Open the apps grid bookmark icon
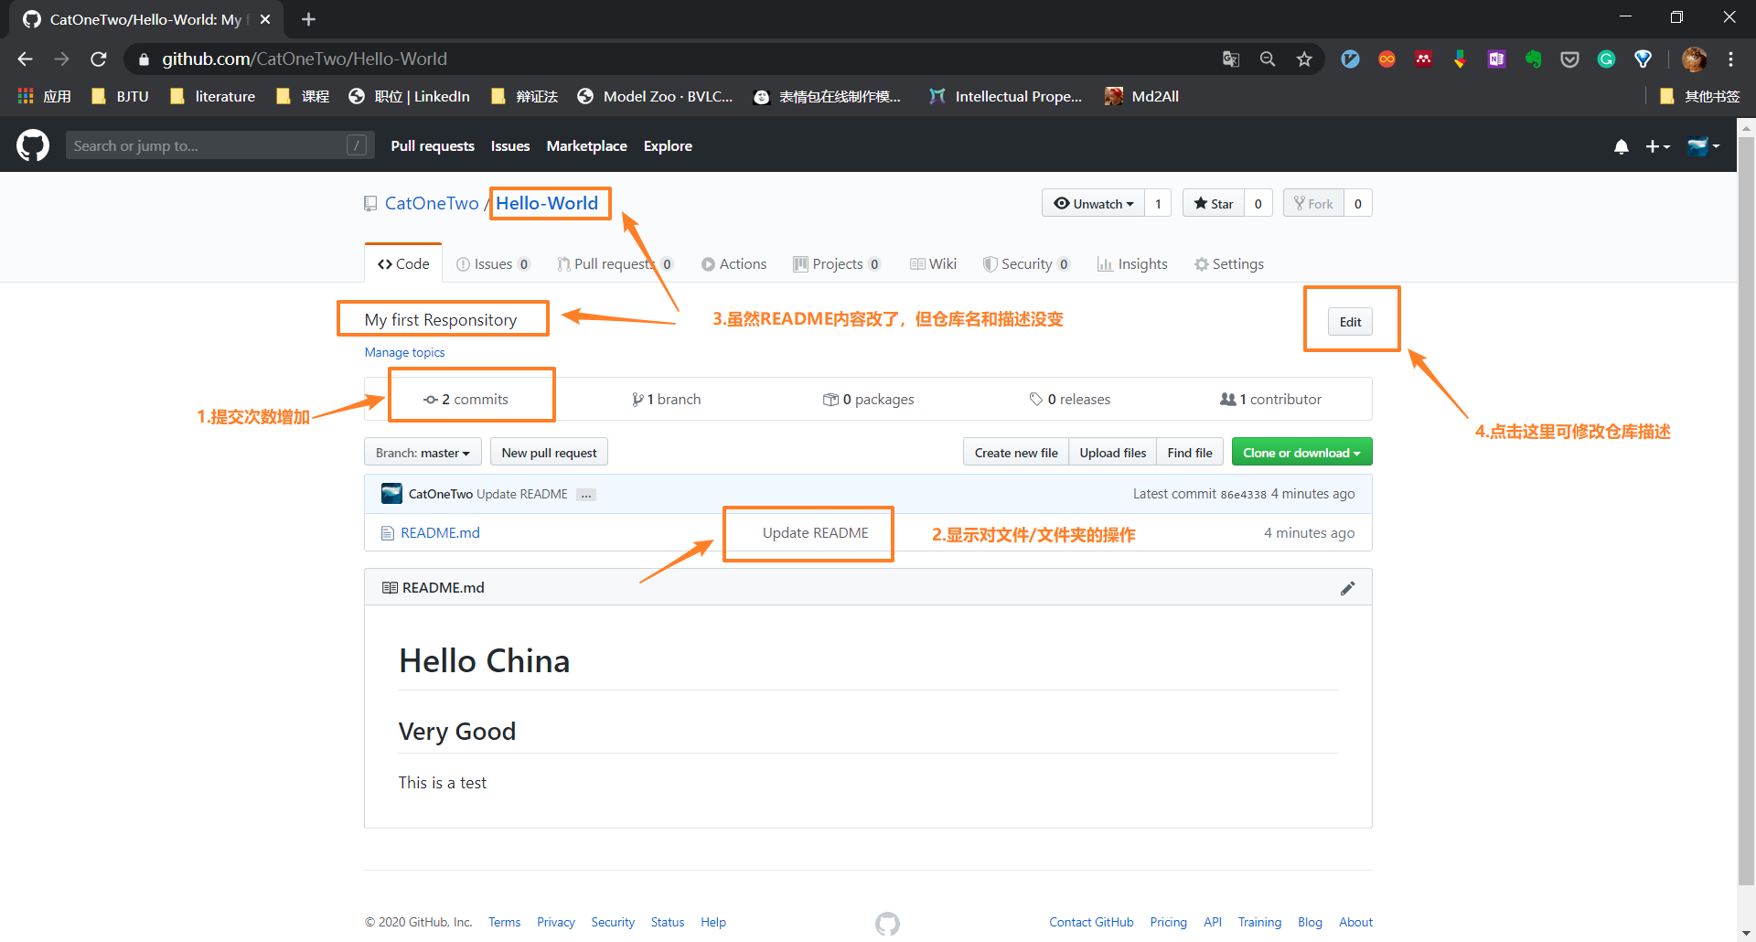Screen dimensions: 1756x942 pos(26,96)
